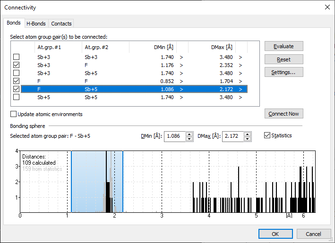The height and width of the screenshot is (243, 335).
Task: Enable the Sb+3 to Sb+3 pair checkbox
Action: (x=17, y=57)
